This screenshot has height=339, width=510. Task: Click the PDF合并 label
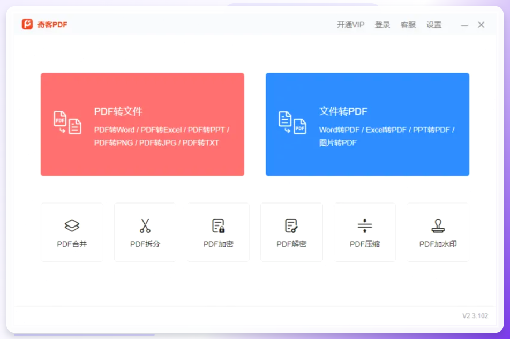72,244
